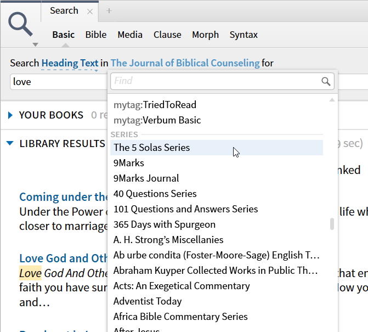The height and width of the screenshot is (332, 368).
Task: Open the dropdown arrow under the search magnifier
Action: [35, 44]
